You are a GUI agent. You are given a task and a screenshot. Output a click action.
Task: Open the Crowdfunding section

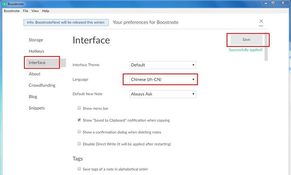click(x=42, y=85)
